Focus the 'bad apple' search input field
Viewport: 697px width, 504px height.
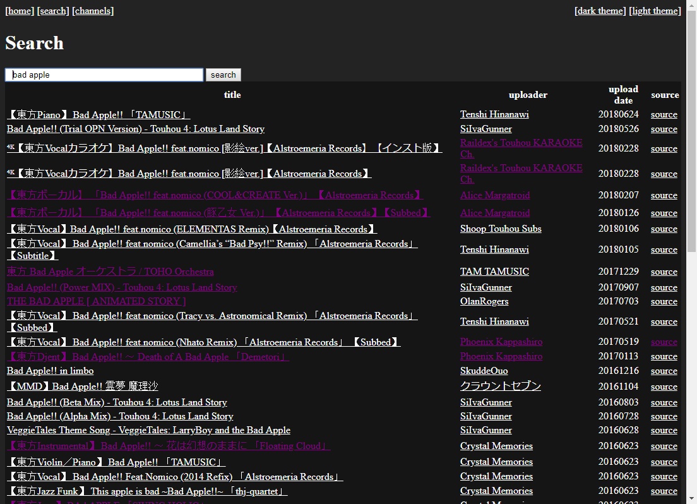pyautogui.click(x=104, y=75)
